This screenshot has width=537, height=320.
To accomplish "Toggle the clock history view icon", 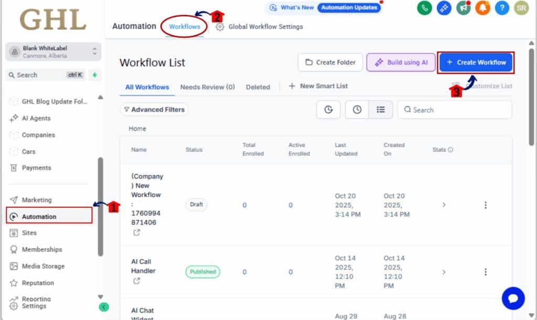I will [357, 109].
